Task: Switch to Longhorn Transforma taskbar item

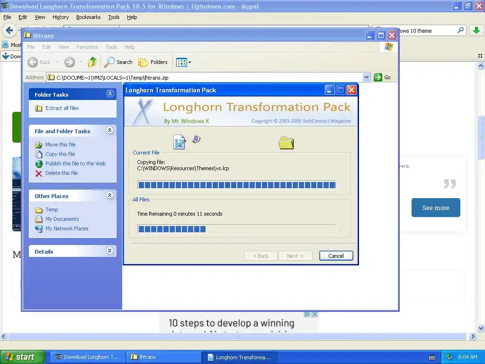Action: pyautogui.click(x=239, y=357)
